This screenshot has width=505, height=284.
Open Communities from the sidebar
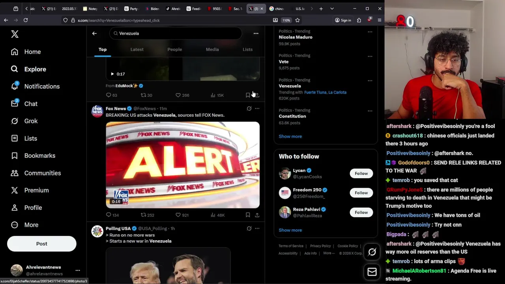point(36,173)
